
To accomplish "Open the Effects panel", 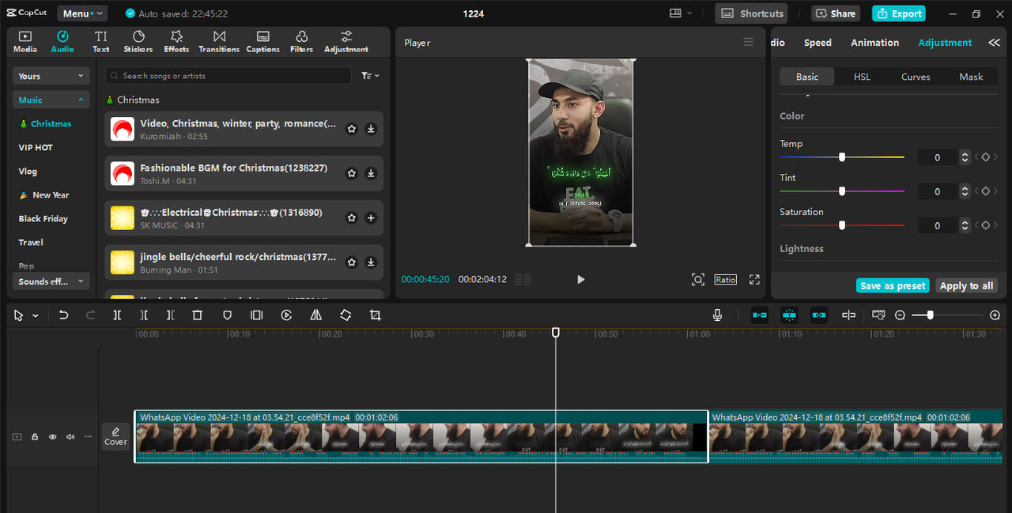I will tap(176, 42).
